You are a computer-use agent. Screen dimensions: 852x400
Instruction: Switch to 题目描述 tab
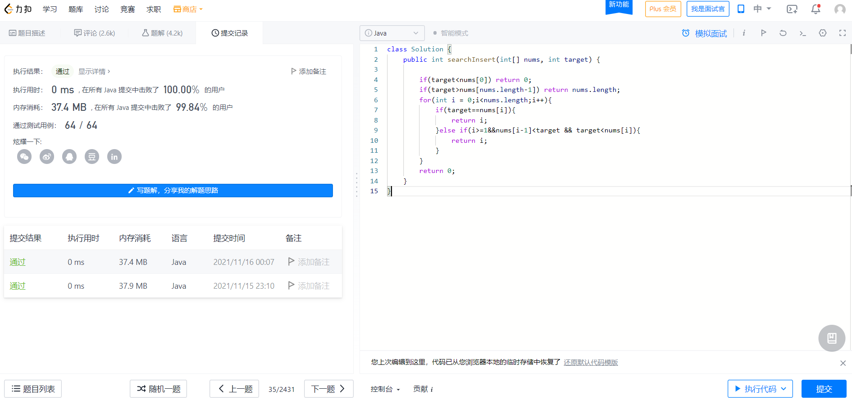27,33
